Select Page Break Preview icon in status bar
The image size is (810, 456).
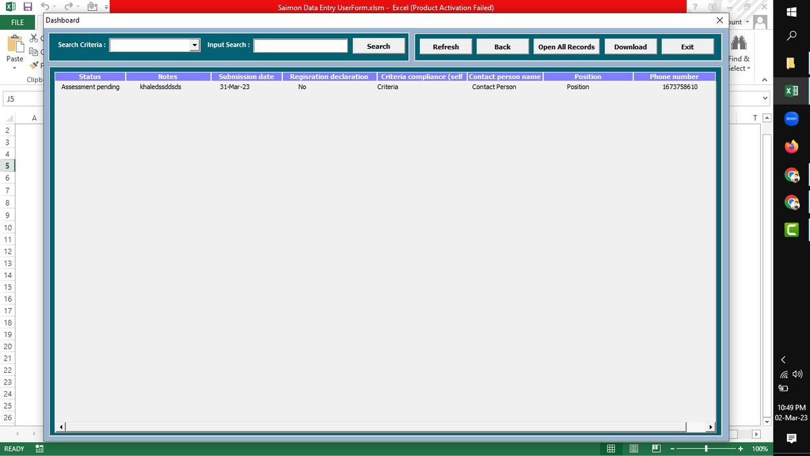coord(656,449)
